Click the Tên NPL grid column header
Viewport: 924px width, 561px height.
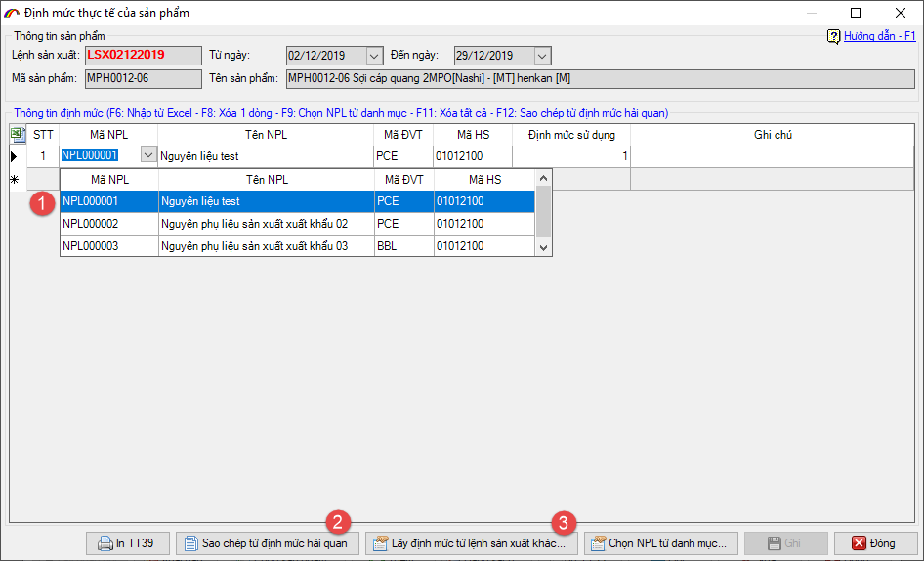pyautogui.click(x=266, y=135)
